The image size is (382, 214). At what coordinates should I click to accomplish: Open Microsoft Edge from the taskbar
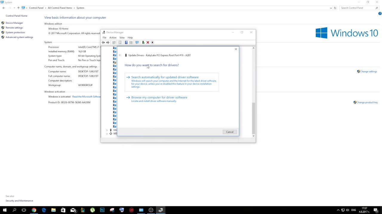44,210
